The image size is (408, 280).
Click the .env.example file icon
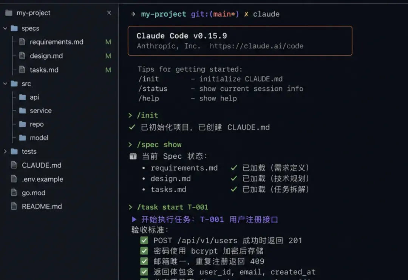coord(14,179)
